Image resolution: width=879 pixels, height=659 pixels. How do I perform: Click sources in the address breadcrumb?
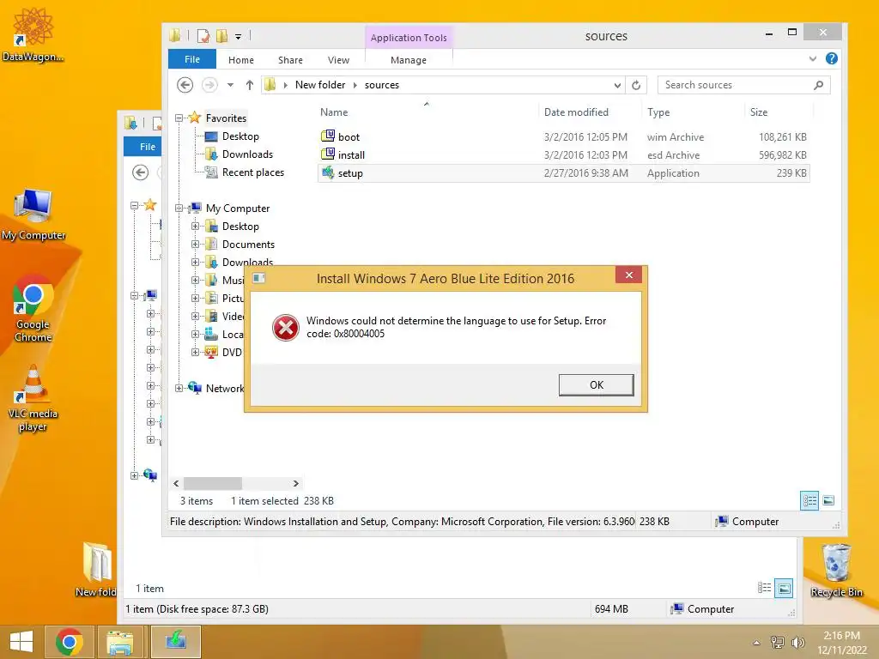click(382, 85)
